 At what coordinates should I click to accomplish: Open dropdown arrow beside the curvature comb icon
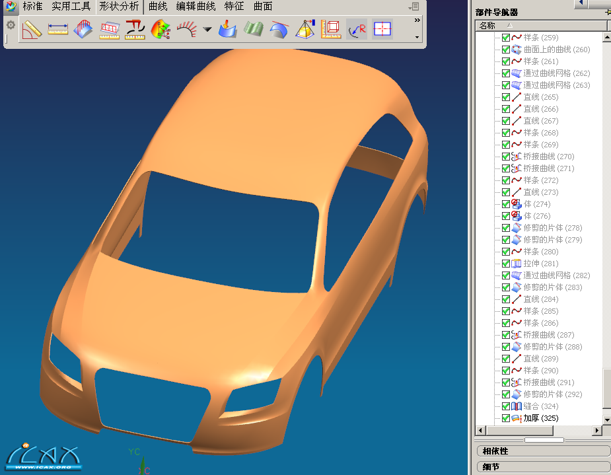(207, 30)
